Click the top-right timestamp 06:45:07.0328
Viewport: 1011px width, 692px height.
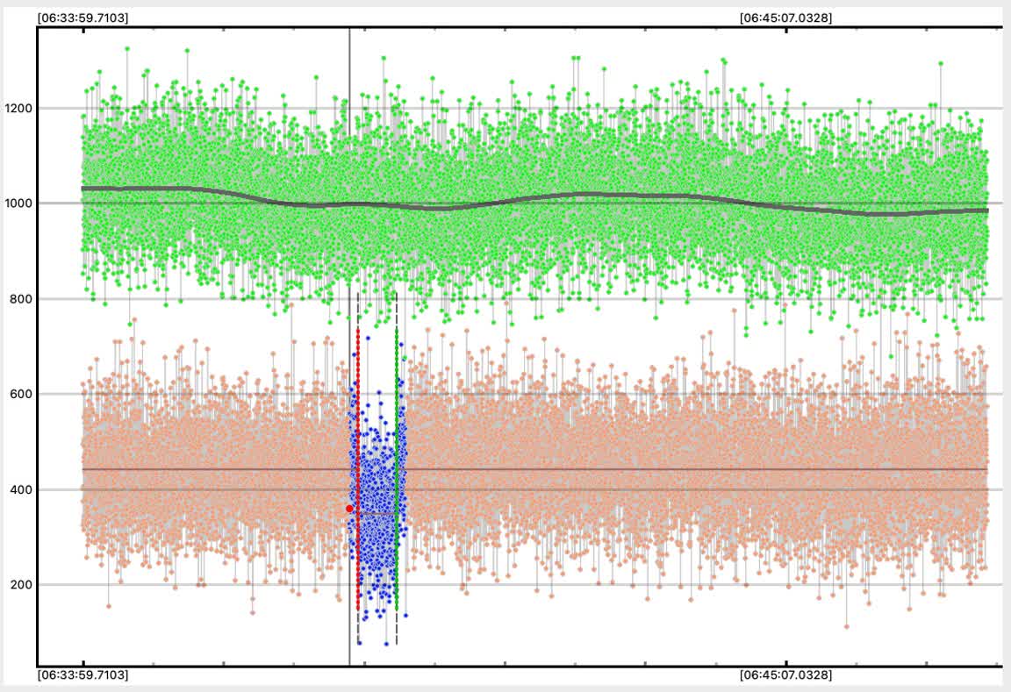785,18
